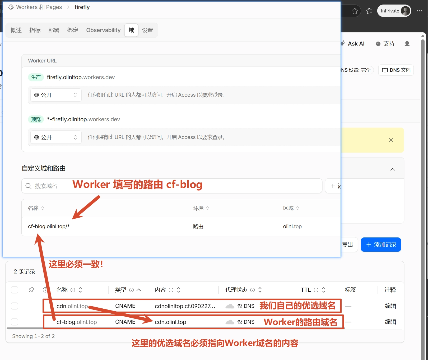Click info icon next to TTL header
This screenshot has width=428, height=360.
tap(316, 290)
